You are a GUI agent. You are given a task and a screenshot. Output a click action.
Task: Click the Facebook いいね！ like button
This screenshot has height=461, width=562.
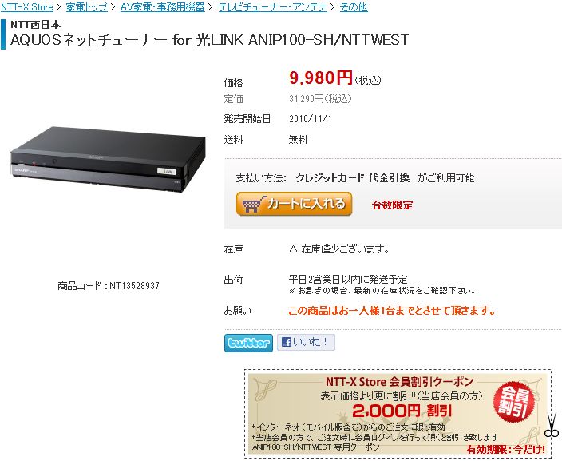click(x=306, y=342)
